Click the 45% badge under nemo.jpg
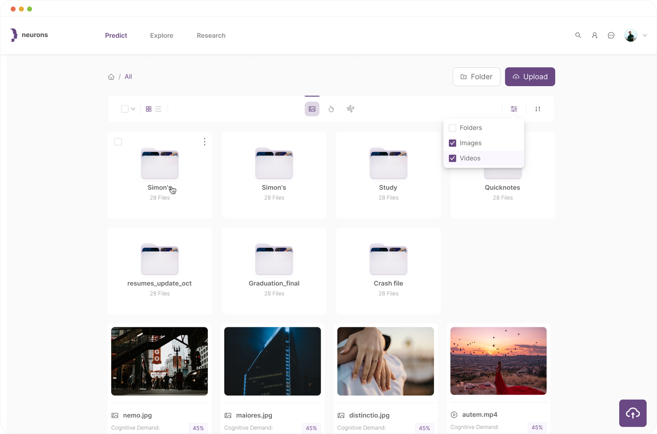Viewport: 657px width, 434px height. click(x=198, y=428)
